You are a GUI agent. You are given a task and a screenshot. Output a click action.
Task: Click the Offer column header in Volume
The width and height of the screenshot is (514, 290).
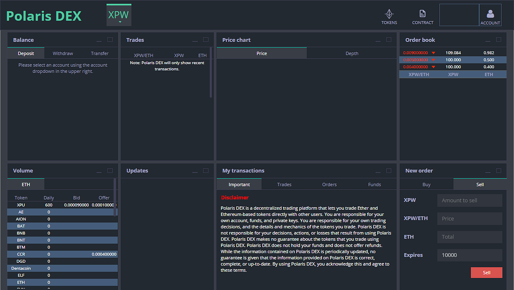coord(104,198)
